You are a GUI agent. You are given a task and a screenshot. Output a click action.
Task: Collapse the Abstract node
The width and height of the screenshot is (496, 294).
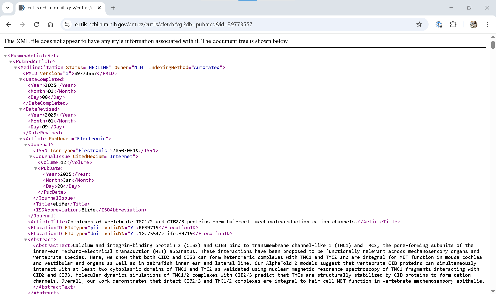26,240
